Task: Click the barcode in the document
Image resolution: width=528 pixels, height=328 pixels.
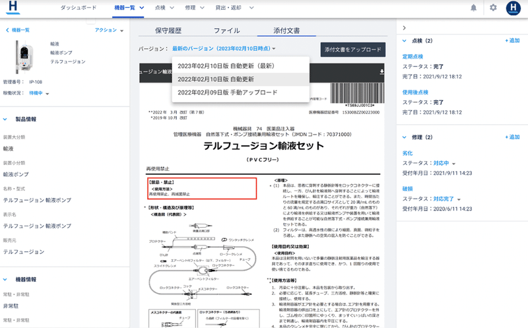Action: [357, 93]
